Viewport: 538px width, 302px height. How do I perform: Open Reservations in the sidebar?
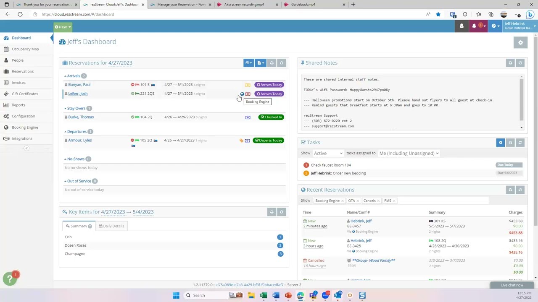tap(23, 71)
